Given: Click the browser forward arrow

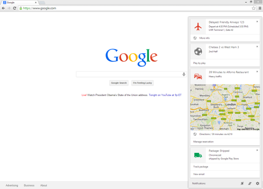Looking at the screenshot, I should pos(9,8).
